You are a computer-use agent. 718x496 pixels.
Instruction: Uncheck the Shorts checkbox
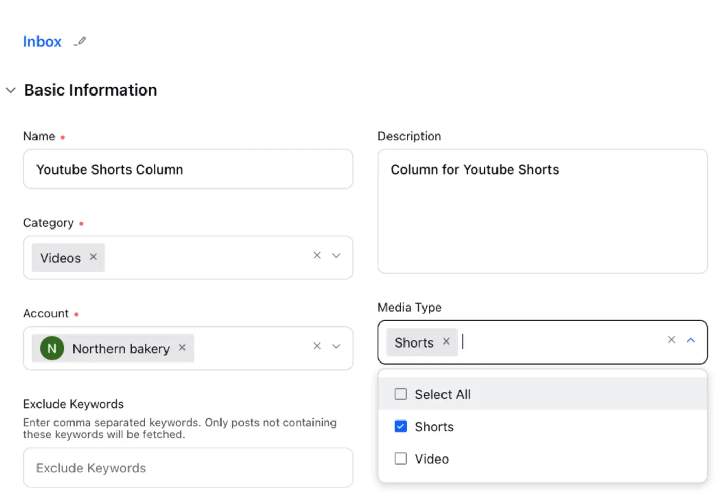coord(400,427)
